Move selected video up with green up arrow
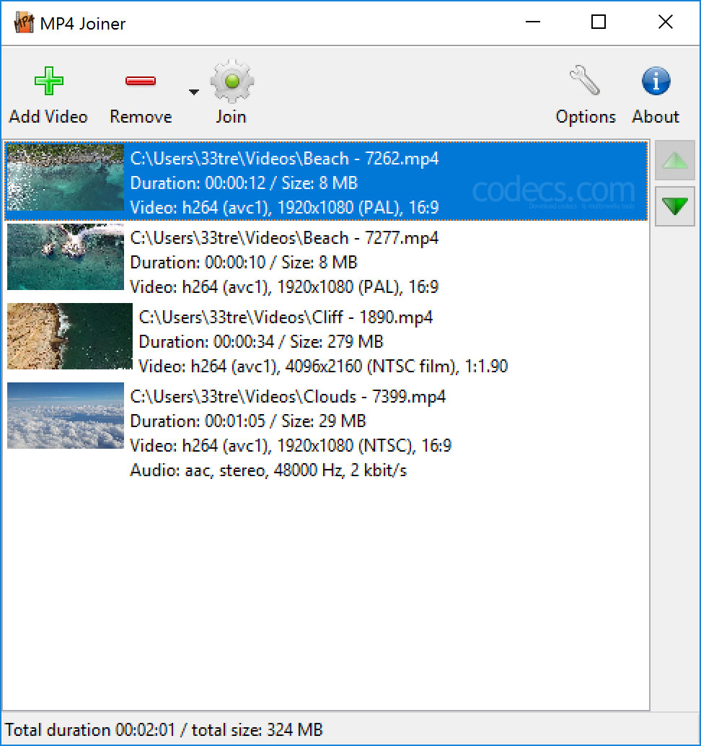This screenshot has height=746, width=701. (x=674, y=160)
